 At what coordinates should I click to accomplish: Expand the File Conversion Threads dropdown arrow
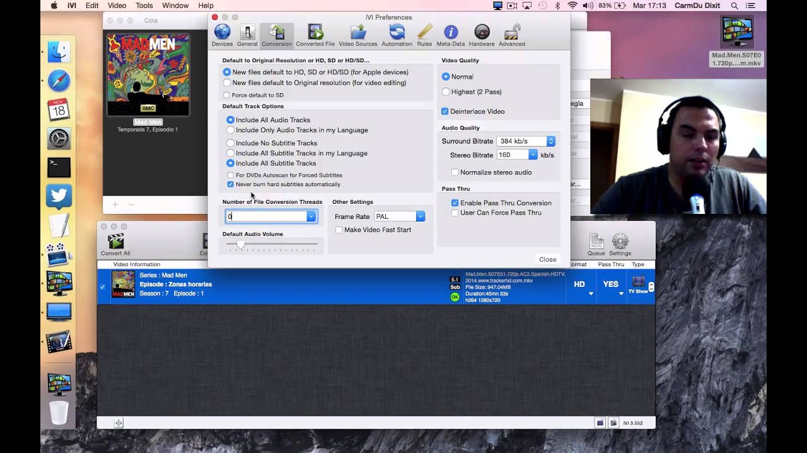pyautogui.click(x=311, y=216)
